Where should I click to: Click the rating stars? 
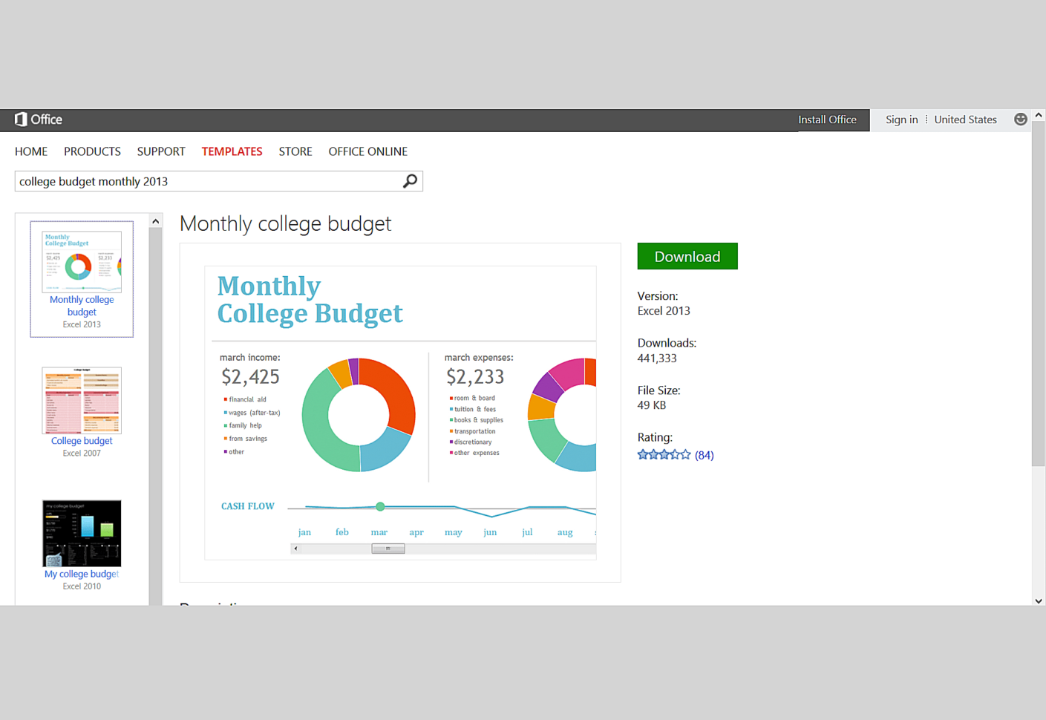(664, 455)
